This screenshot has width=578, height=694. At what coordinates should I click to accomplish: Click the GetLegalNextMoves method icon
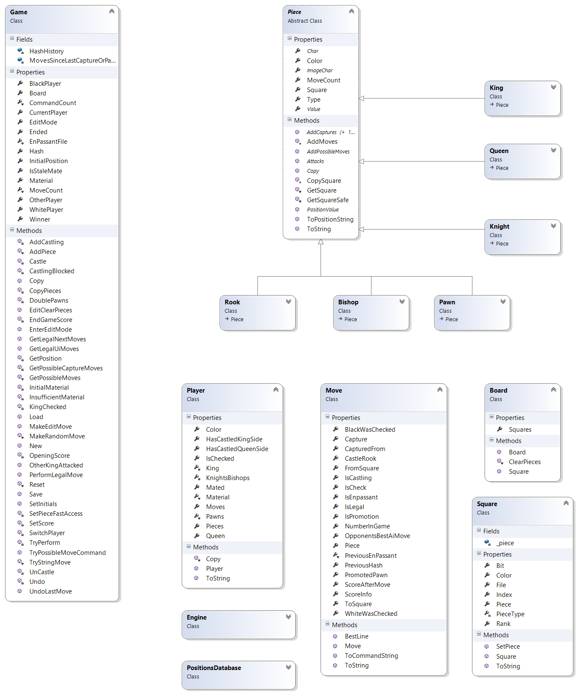[20, 339]
